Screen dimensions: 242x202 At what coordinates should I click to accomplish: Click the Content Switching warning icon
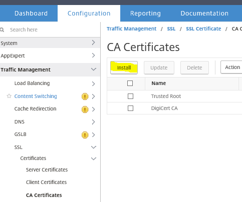tap(85, 96)
